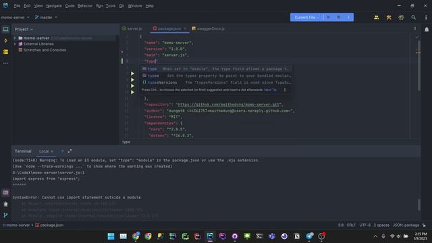Run the last npm script gutter arrow
The width and height of the screenshot is (432, 243).
click(132, 92)
